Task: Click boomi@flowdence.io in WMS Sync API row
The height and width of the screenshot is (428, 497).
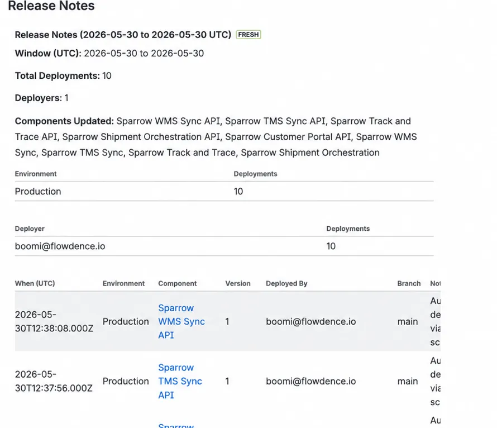Action: click(x=310, y=321)
